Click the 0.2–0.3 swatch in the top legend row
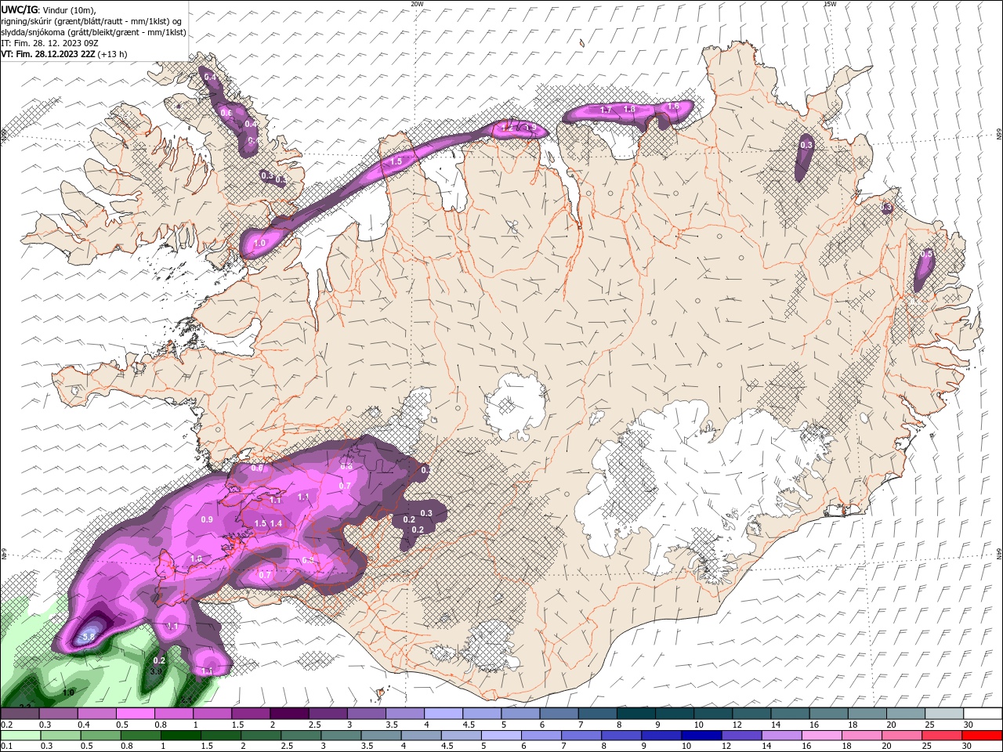Viewport: 1003px width, 752px height. pyautogui.click(x=20, y=714)
